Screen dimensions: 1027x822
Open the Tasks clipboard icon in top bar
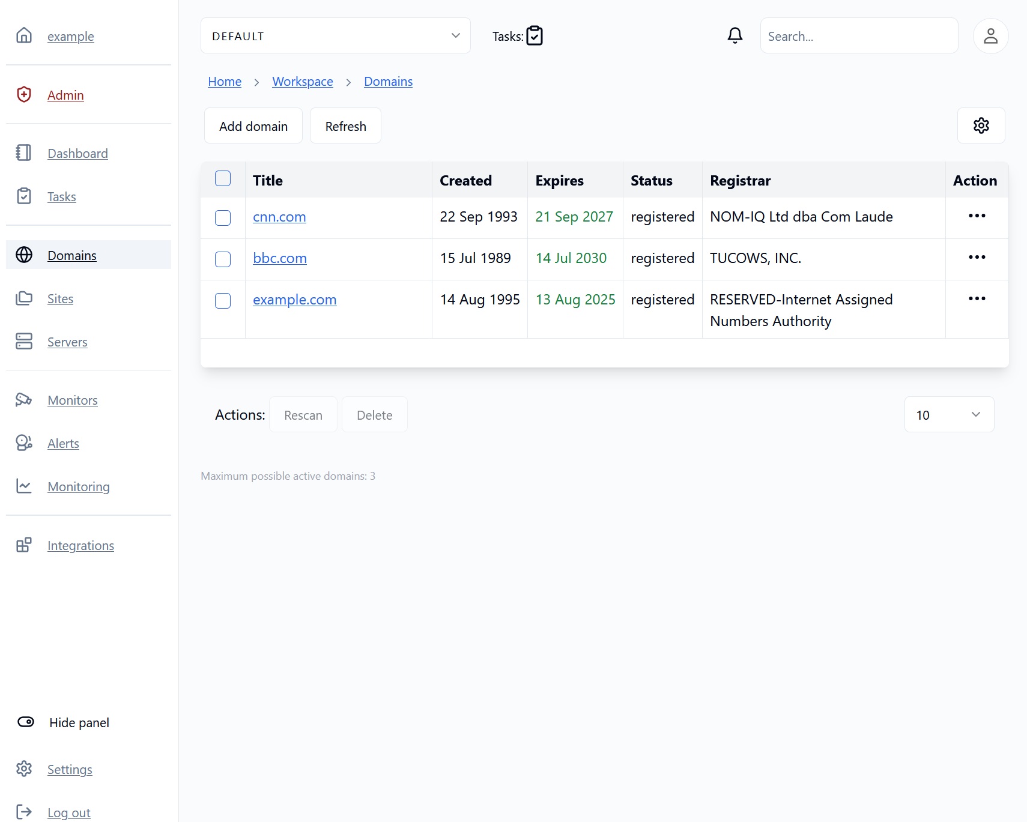tap(535, 36)
